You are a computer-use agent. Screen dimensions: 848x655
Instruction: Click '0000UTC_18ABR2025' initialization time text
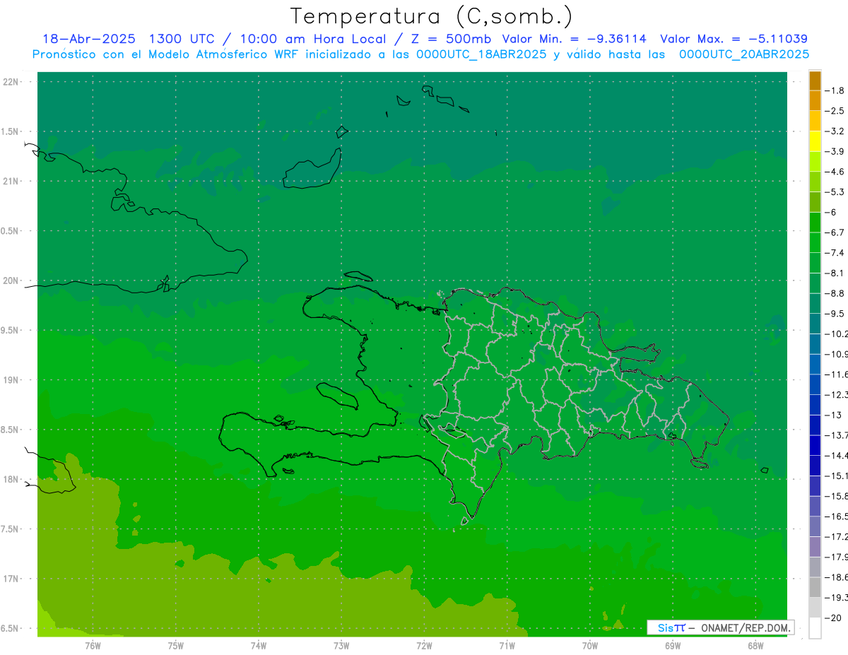(x=482, y=54)
